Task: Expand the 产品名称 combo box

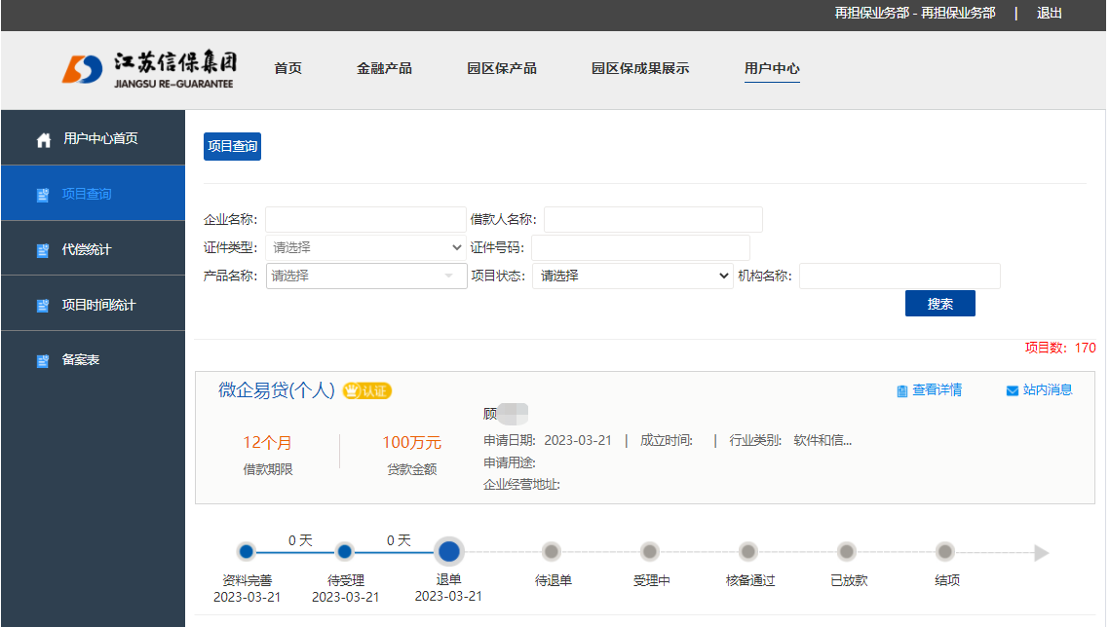Action: pos(366,277)
